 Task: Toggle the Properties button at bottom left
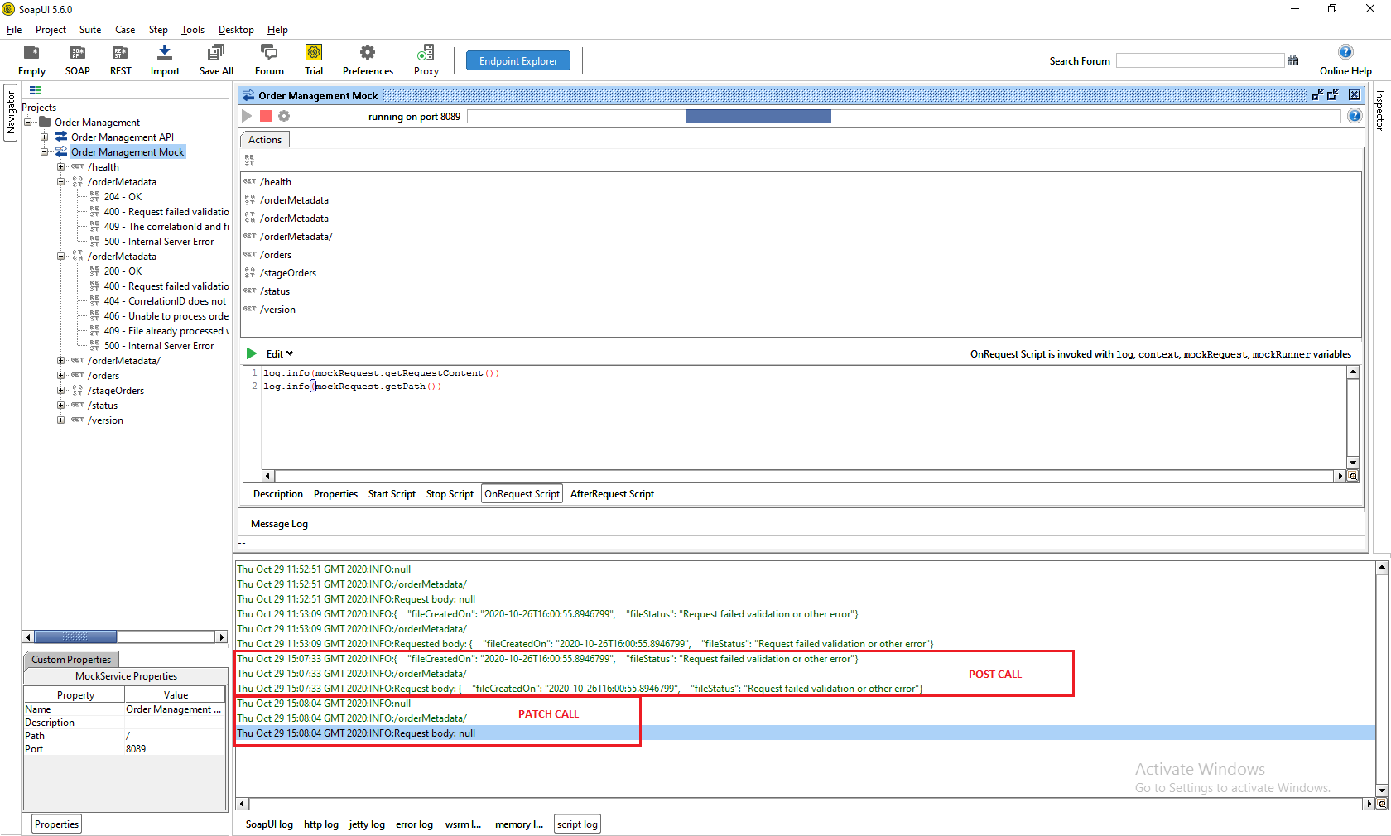pos(56,824)
